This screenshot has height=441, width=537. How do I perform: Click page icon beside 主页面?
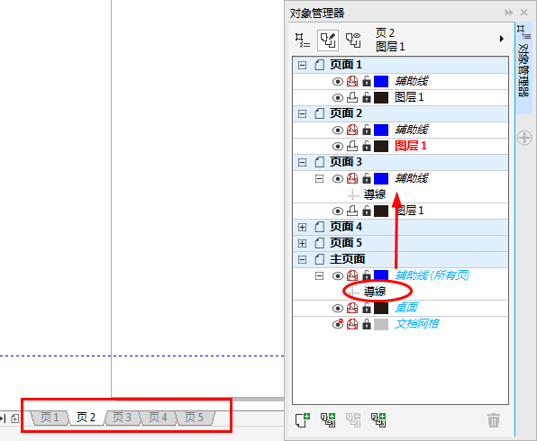tap(319, 259)
